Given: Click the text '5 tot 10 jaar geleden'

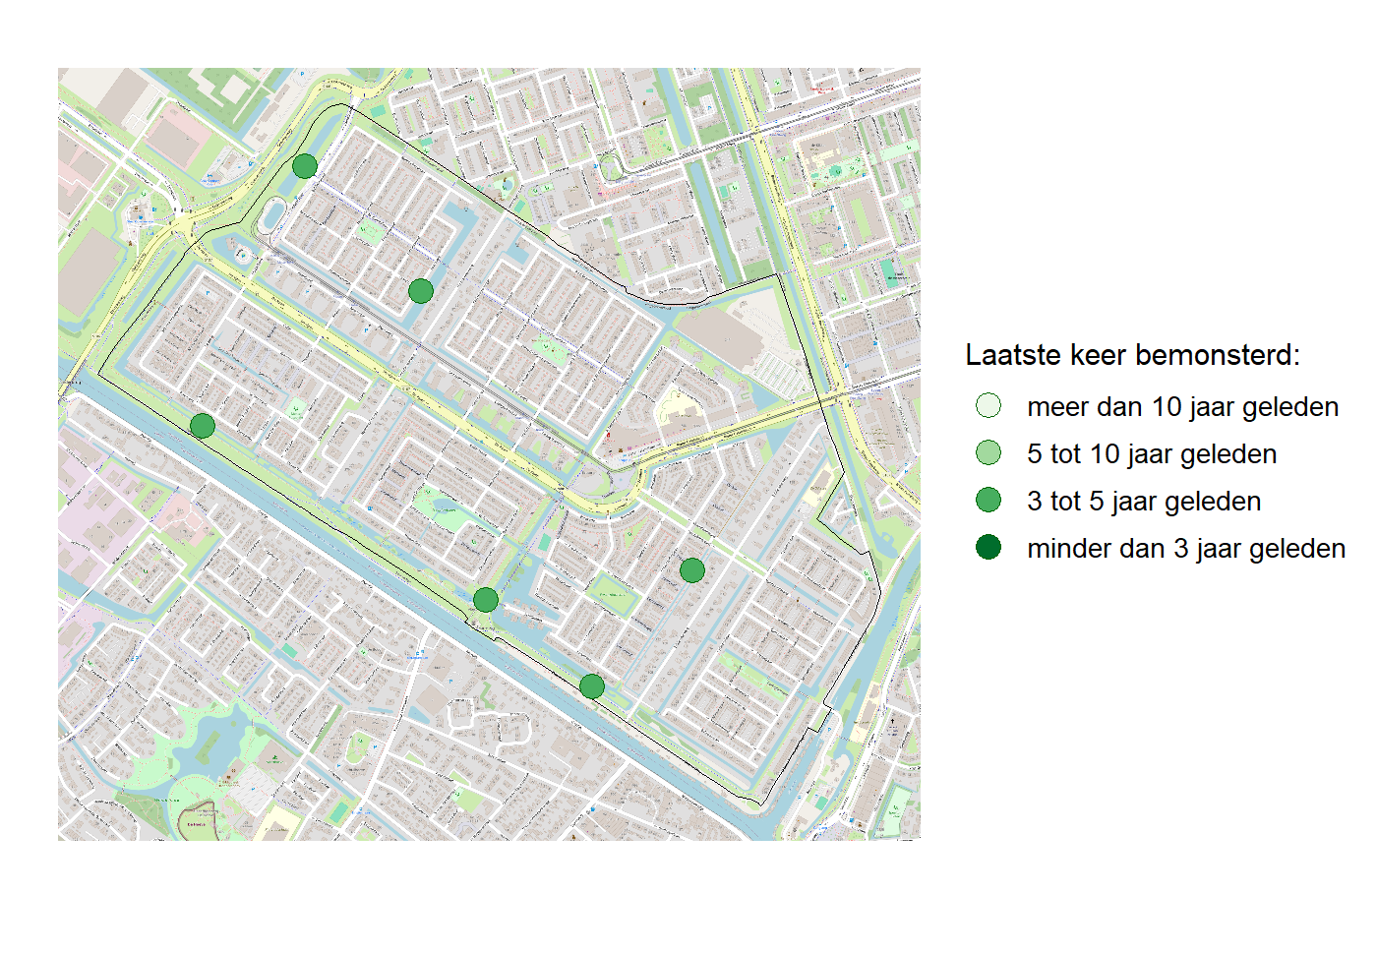Looking at the screenshot, I should (x=1153, y=454).
